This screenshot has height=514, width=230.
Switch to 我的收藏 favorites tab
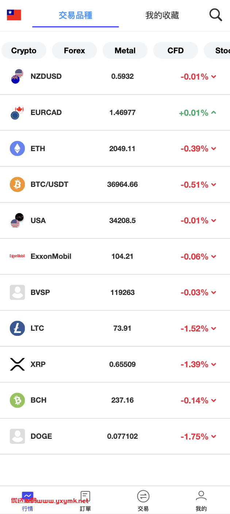162,15
